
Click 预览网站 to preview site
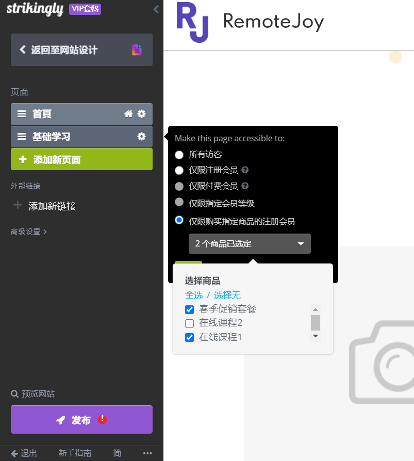38,393
